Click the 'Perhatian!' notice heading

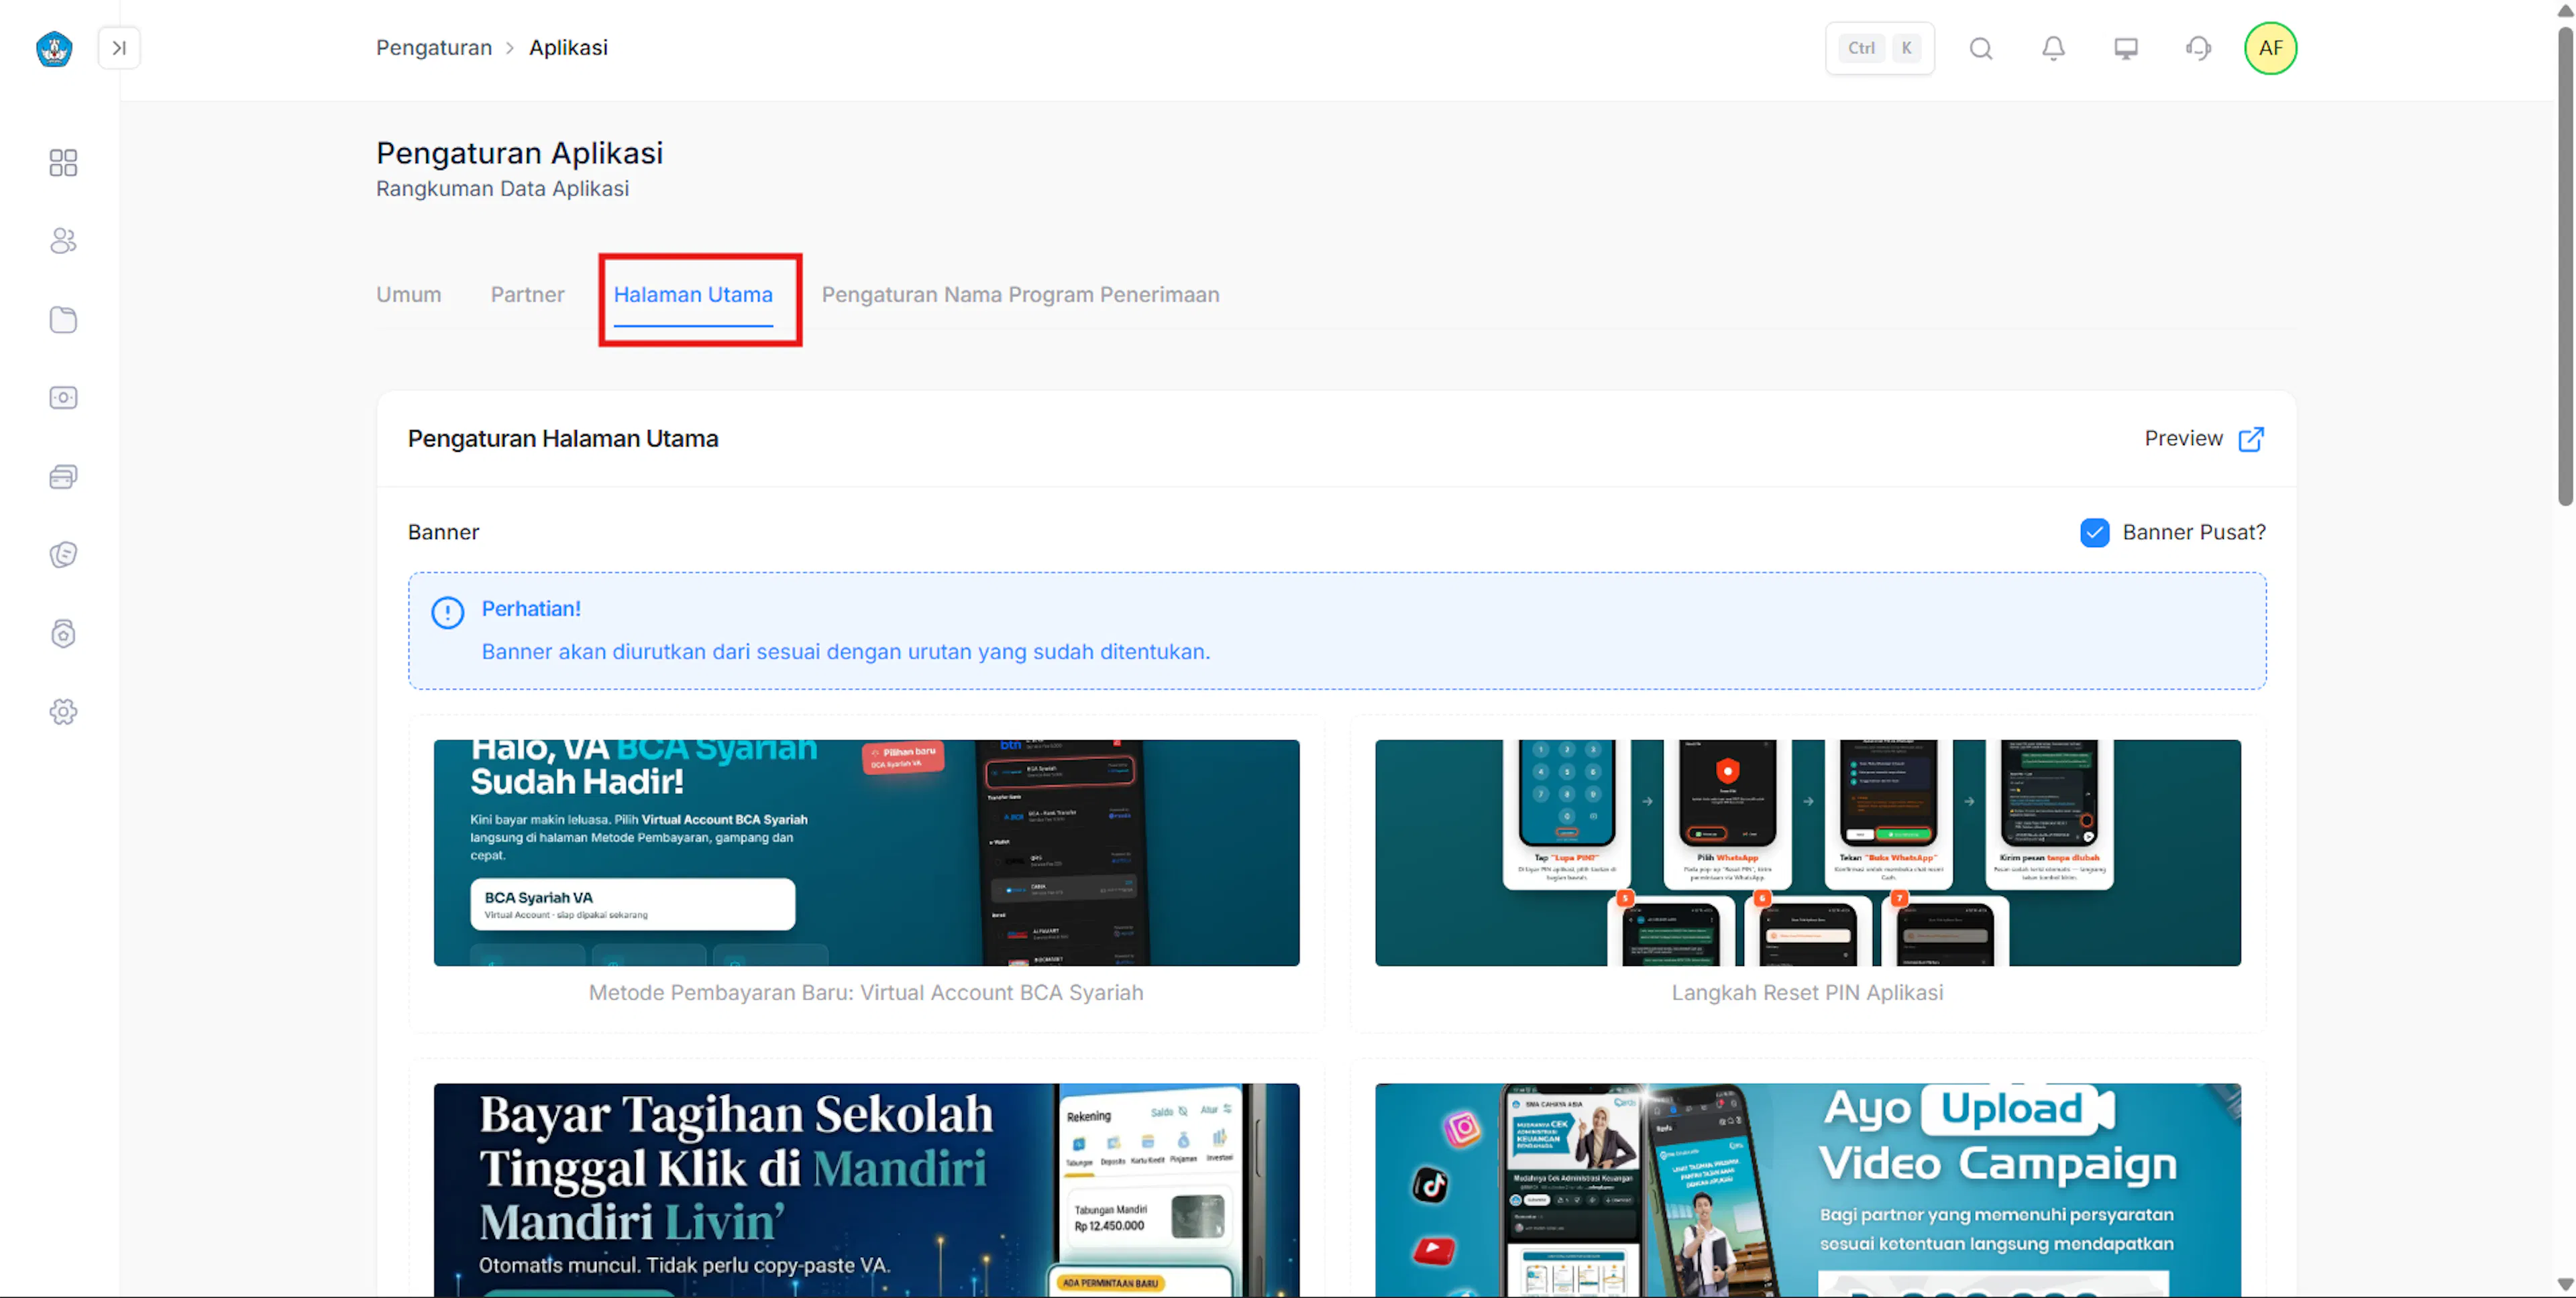531,609
